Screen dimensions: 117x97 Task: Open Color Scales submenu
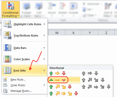25,59
